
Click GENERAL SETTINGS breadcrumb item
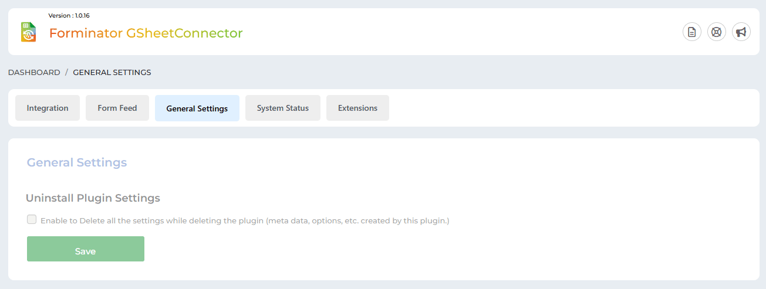click(x=112, y=73)
